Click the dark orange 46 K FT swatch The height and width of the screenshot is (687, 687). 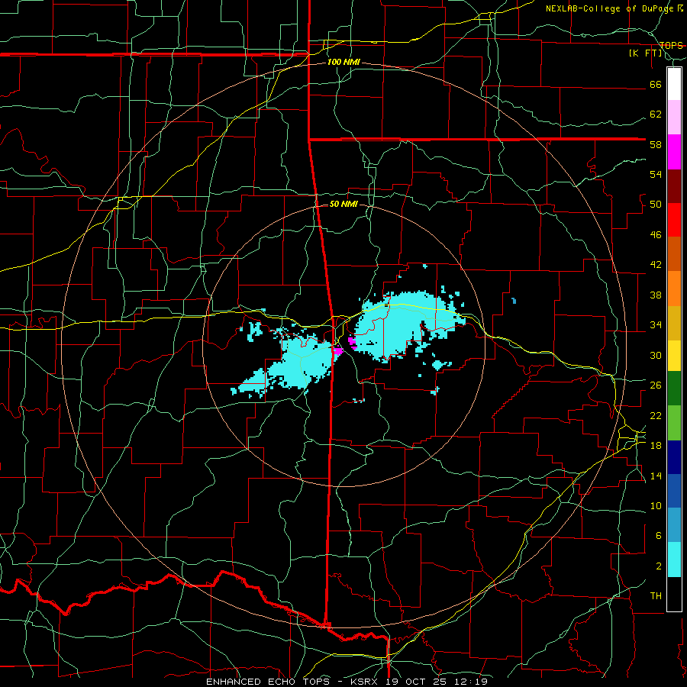pyautogui.click(x=674, y=253)
